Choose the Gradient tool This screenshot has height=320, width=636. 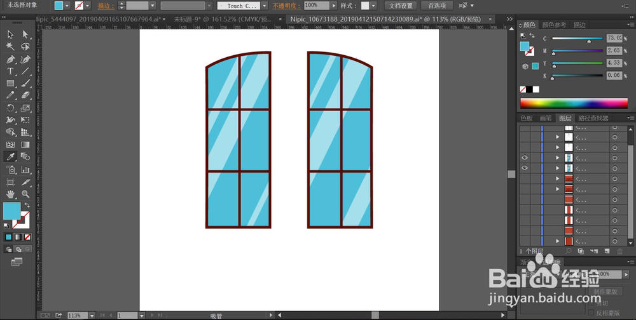click(x=25, y=145)
